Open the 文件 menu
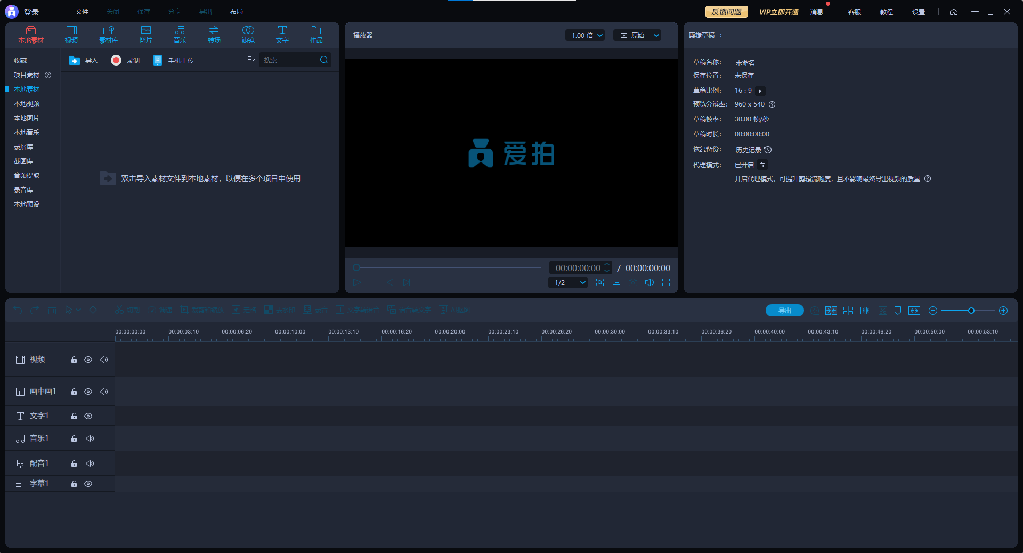Image resolution: width=1023 pixels, height=553 pixels. [82, 12]
